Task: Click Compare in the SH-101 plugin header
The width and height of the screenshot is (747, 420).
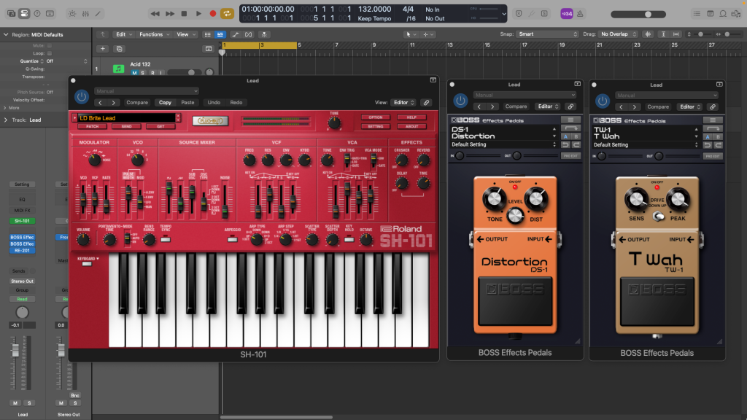Action: [x=136, y=102]
